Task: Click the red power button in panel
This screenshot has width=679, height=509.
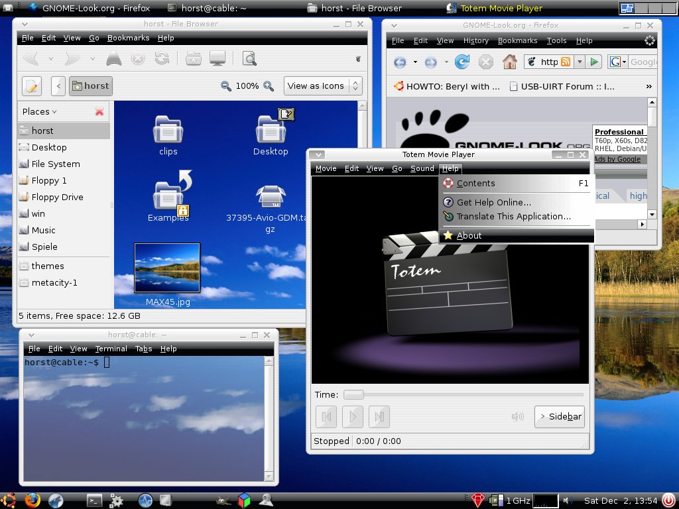Action: [669, 501]
